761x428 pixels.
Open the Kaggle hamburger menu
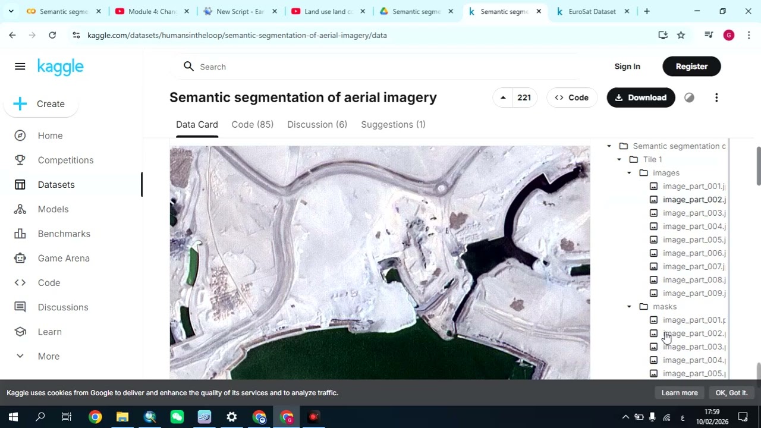20,67
